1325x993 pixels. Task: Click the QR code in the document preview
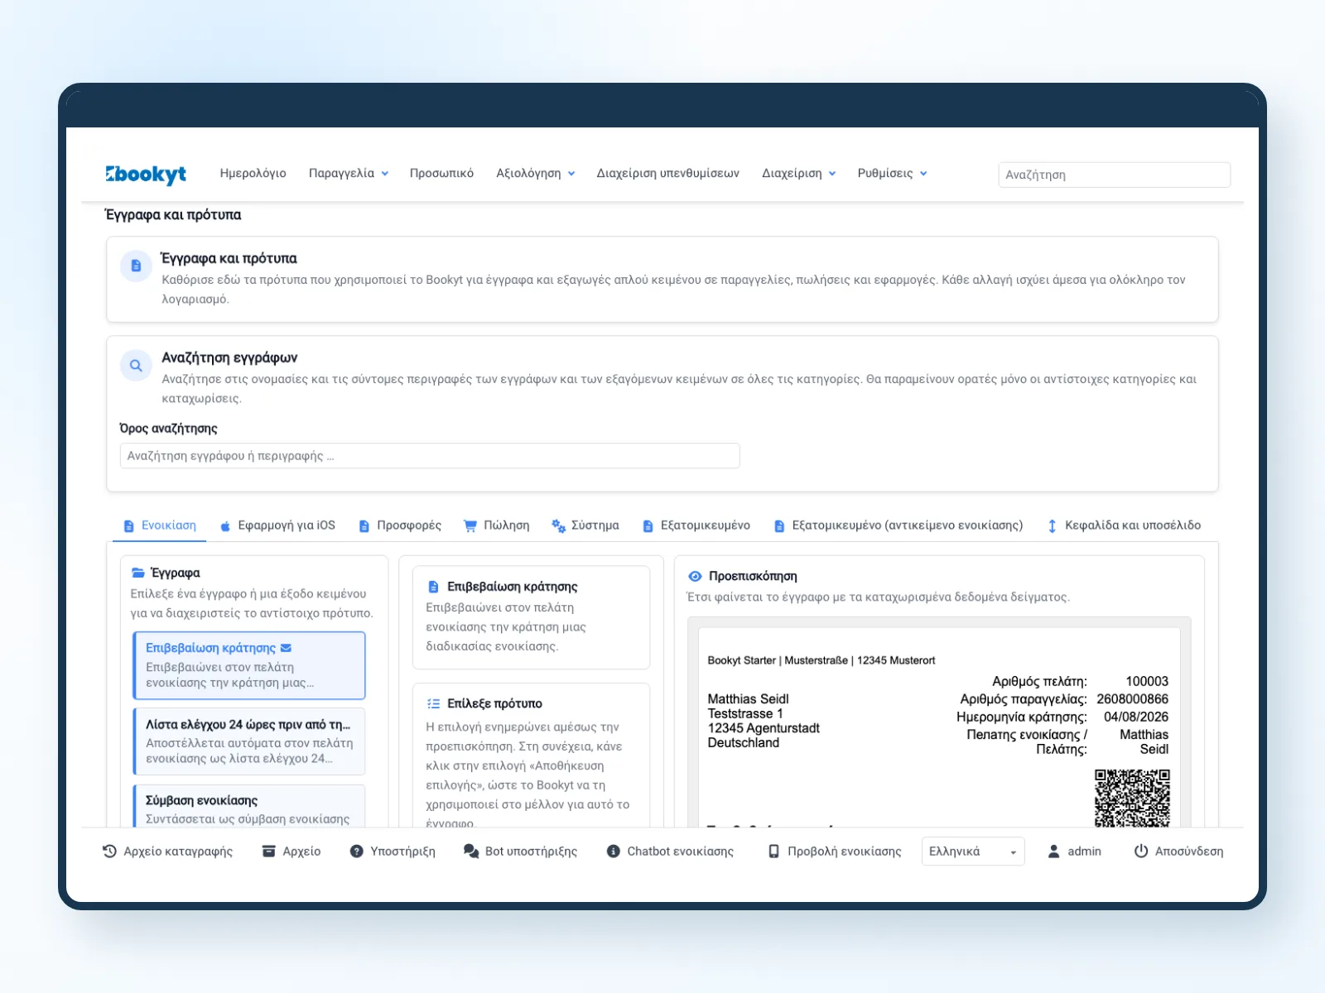click(x=1132, y=798)
